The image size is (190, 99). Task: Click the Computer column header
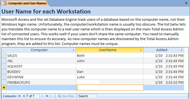41,50
